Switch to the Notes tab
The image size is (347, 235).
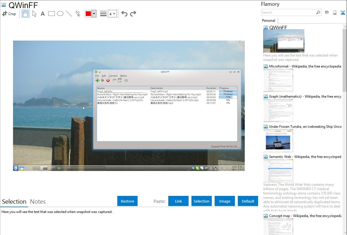(38, 202)
